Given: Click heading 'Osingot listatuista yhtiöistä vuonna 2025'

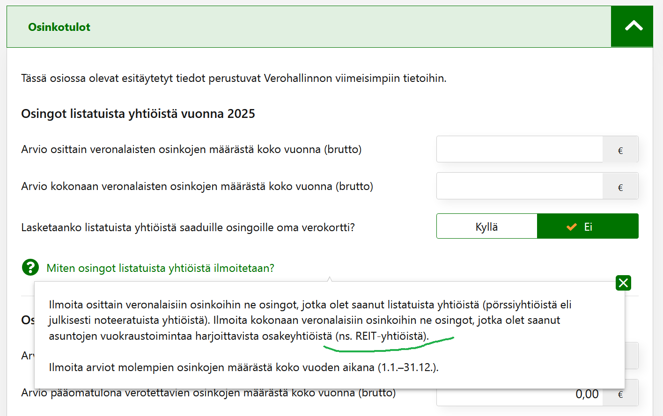Looking at the screenshot, I should coord(138,114).
